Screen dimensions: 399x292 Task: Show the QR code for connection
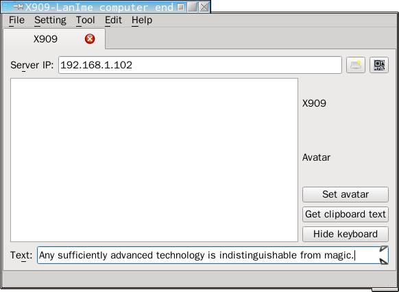click(x=379, y=65)
